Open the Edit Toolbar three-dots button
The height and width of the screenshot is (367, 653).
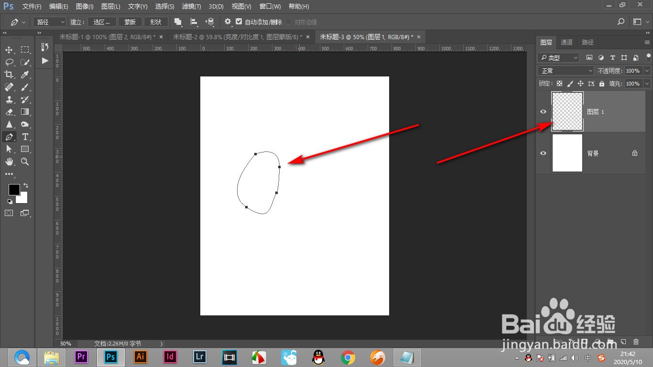pos(9,174)
